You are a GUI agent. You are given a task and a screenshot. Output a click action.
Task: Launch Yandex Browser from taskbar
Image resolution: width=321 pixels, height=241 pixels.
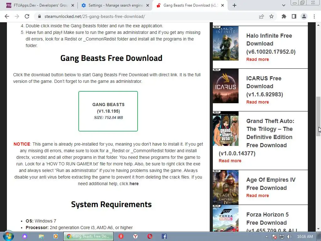click(135, 236)
